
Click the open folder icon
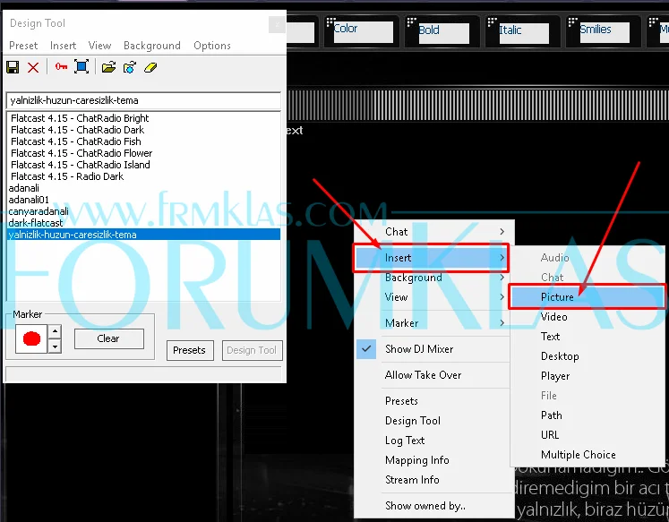tap(108, 67)
